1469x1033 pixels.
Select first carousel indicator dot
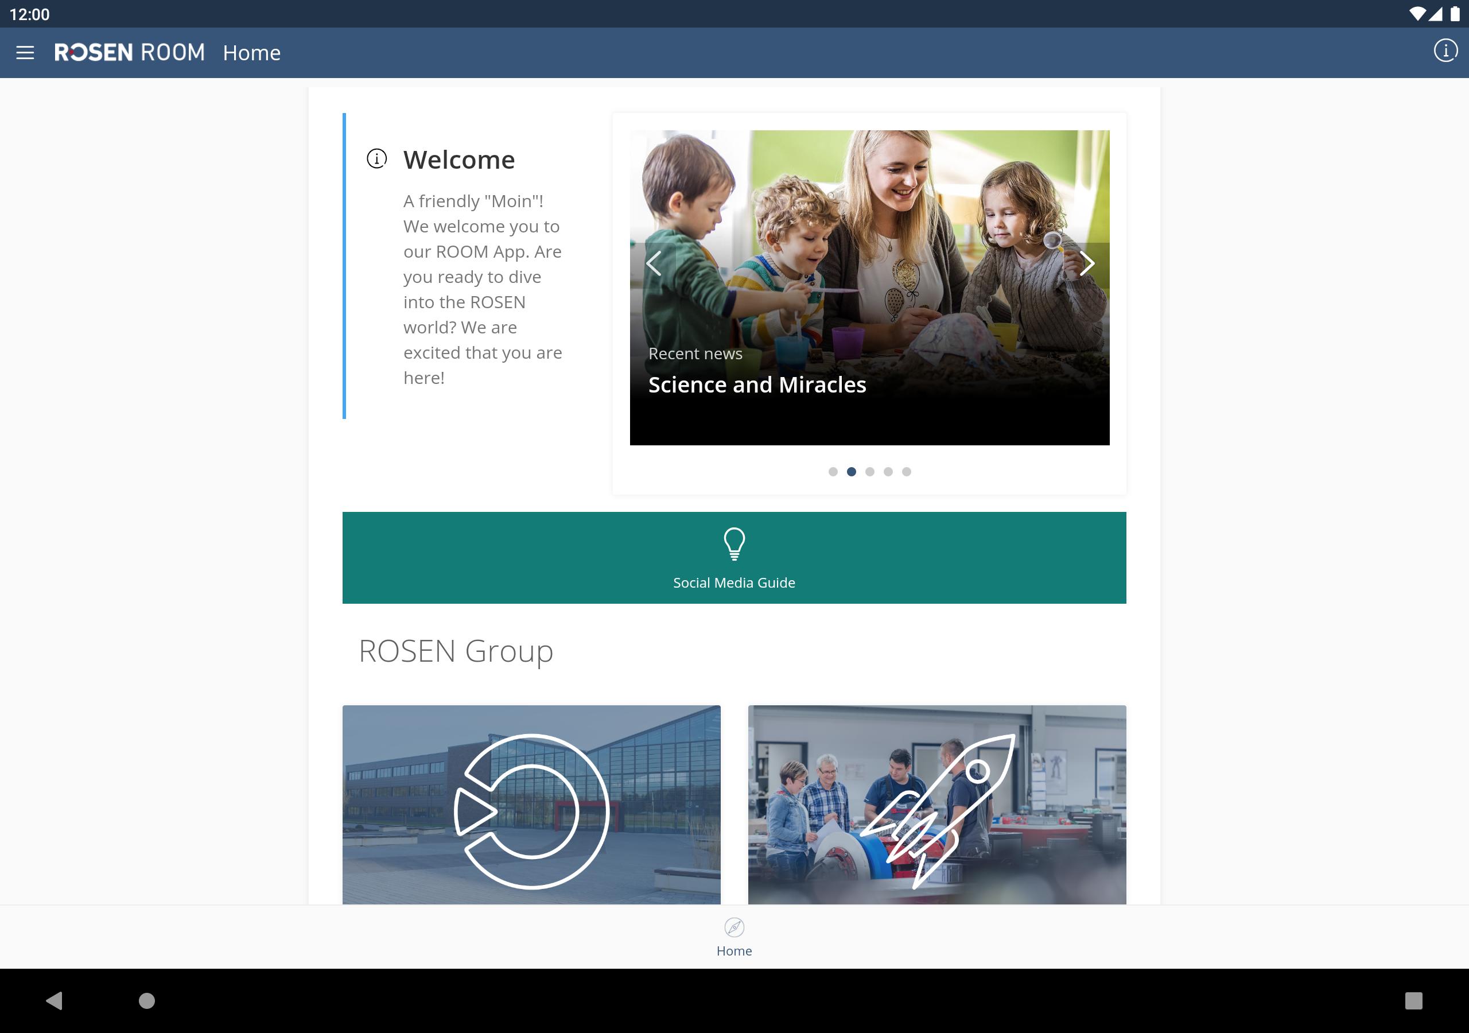(833, 472)
